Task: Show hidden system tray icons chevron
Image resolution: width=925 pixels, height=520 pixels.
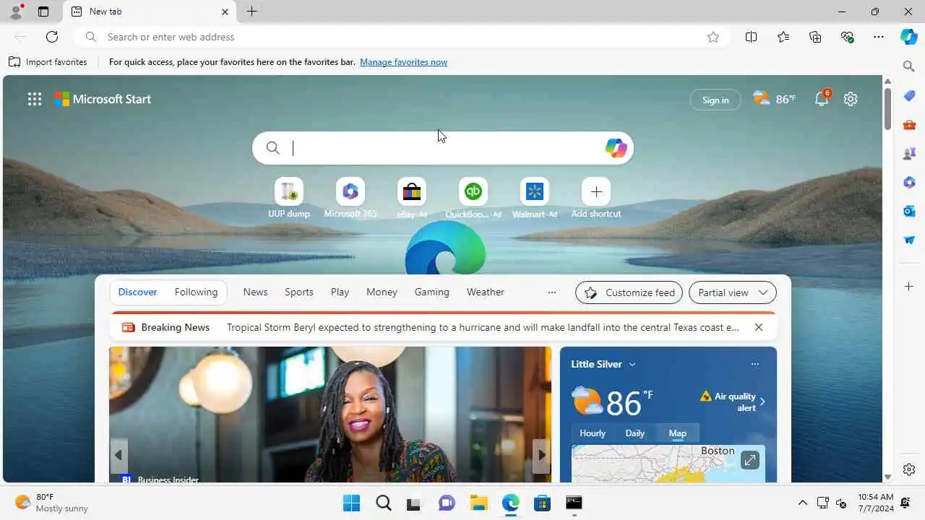Action: coord(802,503)
